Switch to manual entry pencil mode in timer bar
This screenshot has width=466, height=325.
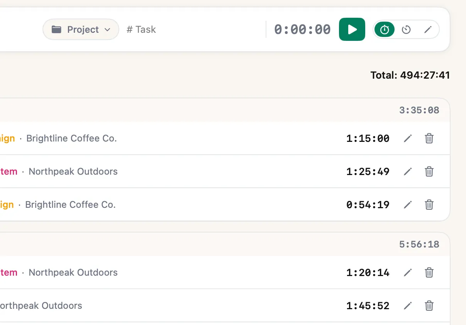[428, 30]
